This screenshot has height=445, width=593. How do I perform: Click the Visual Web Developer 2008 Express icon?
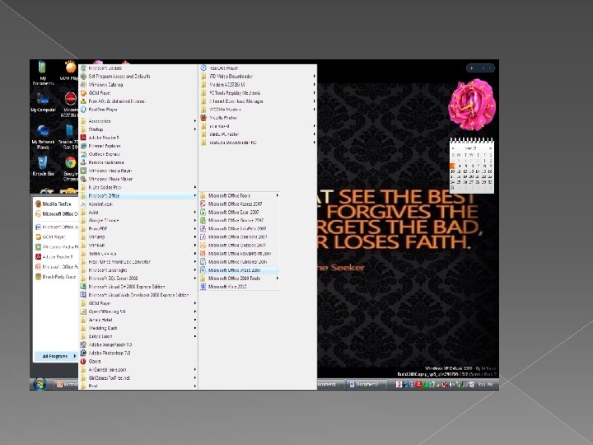[83, 295]
